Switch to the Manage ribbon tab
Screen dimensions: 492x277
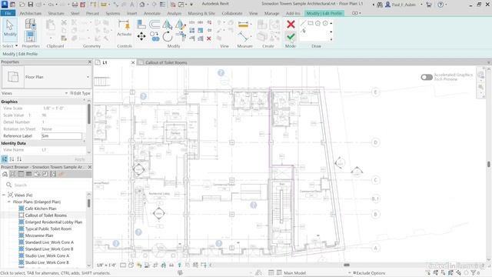tap(271, 14)
